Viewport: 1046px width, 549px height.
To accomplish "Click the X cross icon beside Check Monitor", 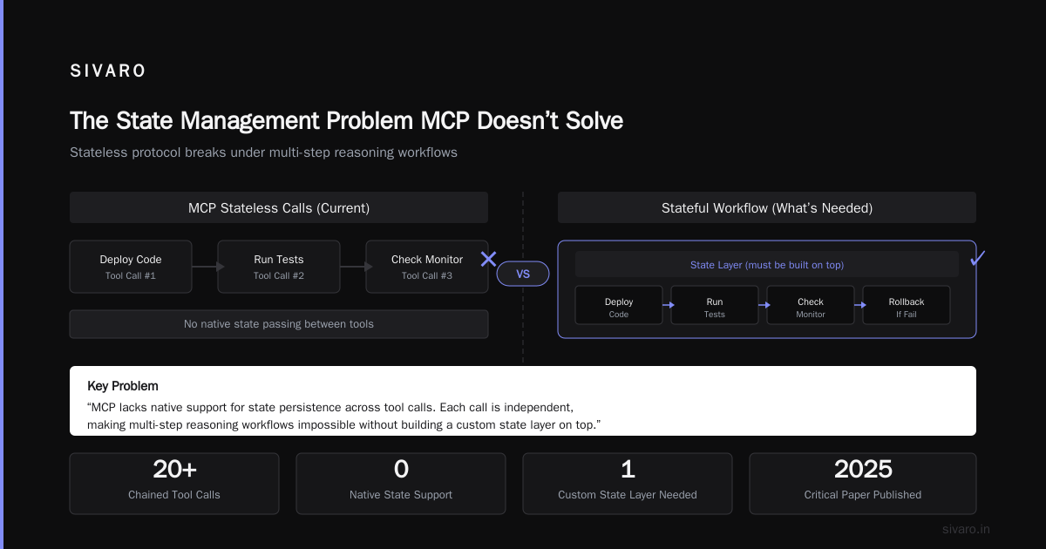I will (489, 259).
